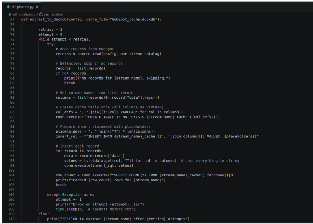This screenshot has width=313, height=224.
Task: Click the "columns = list(records[0]..." line
Action: [108, 98]
